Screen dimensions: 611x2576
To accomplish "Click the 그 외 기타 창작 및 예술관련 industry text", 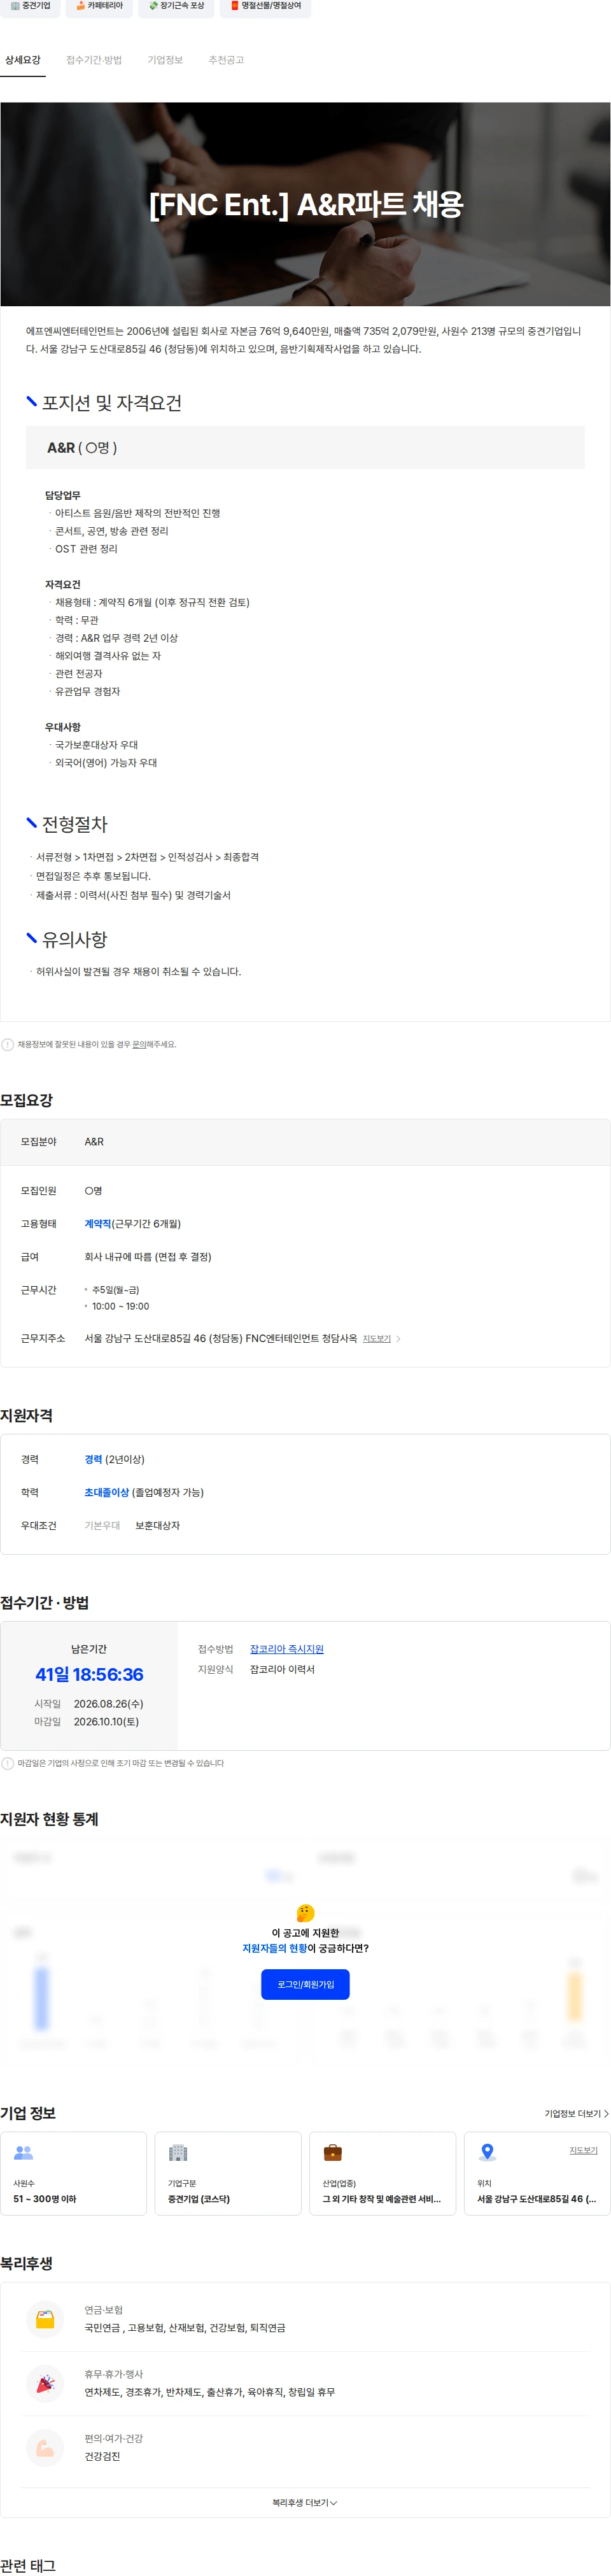I will (x=381, y=2198).
